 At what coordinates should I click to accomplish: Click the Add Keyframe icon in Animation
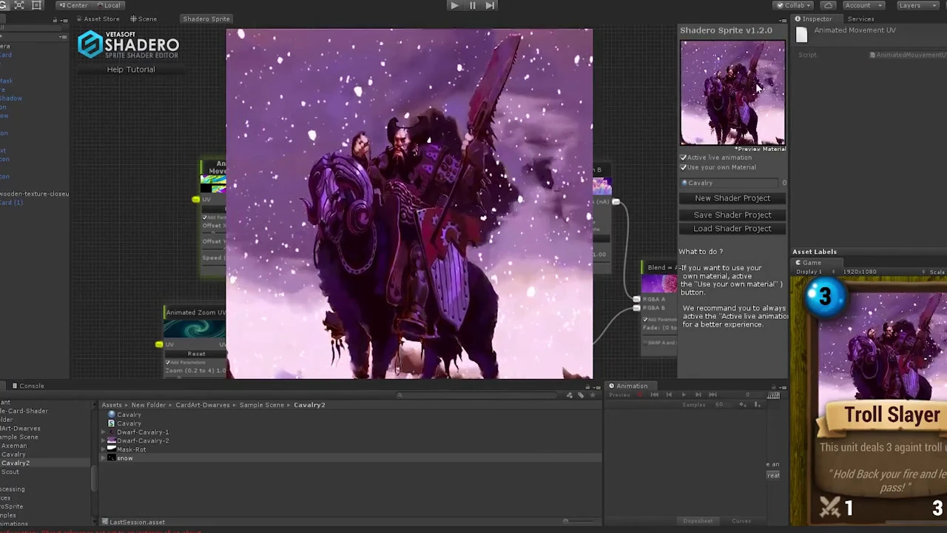pos(744,404)
